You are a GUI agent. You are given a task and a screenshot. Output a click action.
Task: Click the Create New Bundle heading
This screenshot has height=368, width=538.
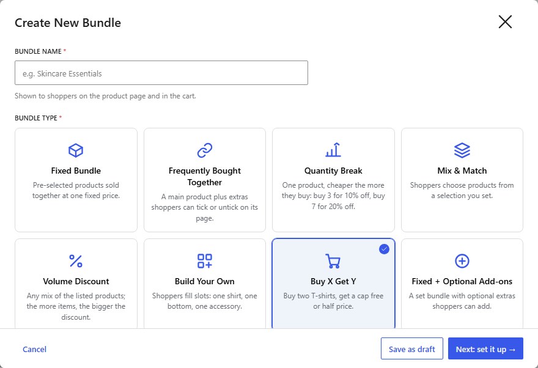coord(68,23)
